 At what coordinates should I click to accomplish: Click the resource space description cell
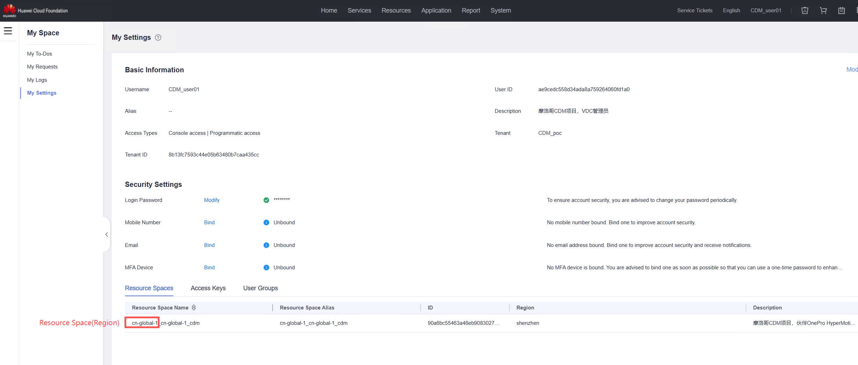(804, 323)
